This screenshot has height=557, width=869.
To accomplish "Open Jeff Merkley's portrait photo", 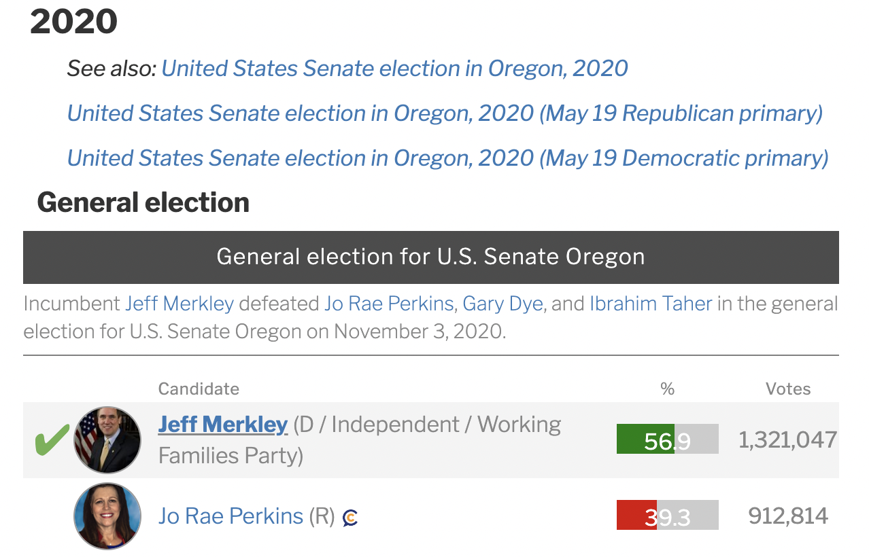I will pyautogui.click(x=107, y=440).
